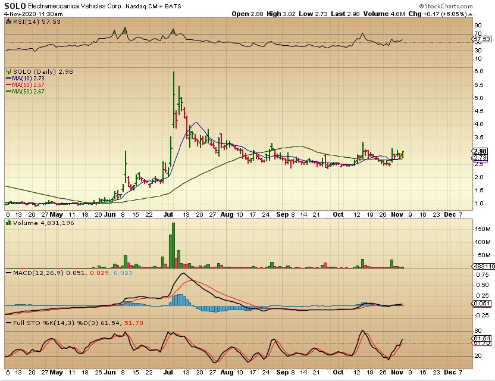495x381 pixels.
Task: Click the 483119 volume value tag
Action: (484, 266)
